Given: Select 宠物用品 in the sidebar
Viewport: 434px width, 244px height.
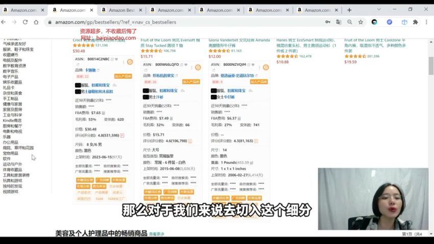Looking at the screenshot, I should click(11, 153).
